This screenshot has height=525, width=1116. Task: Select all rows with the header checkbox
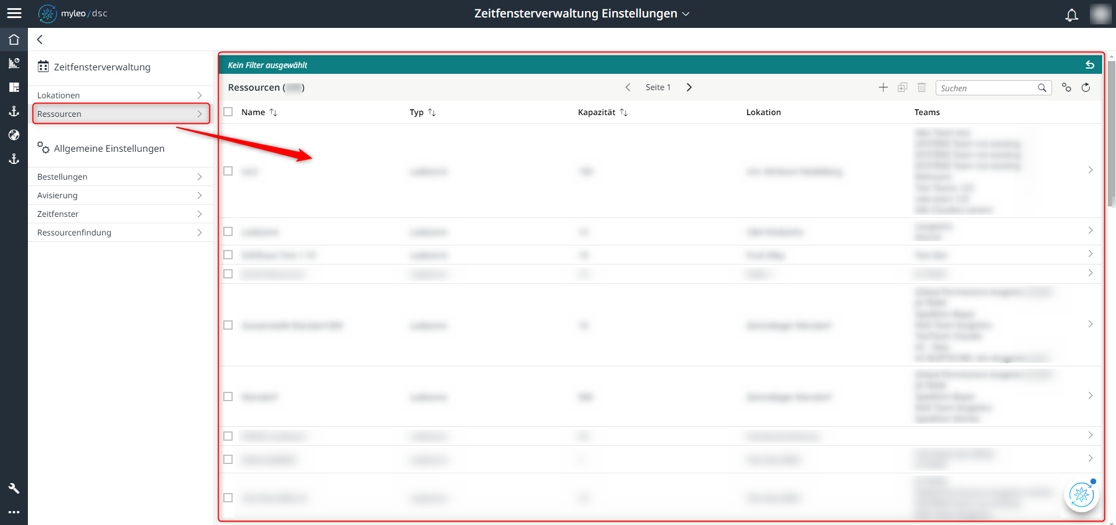(x=228, y=111)
